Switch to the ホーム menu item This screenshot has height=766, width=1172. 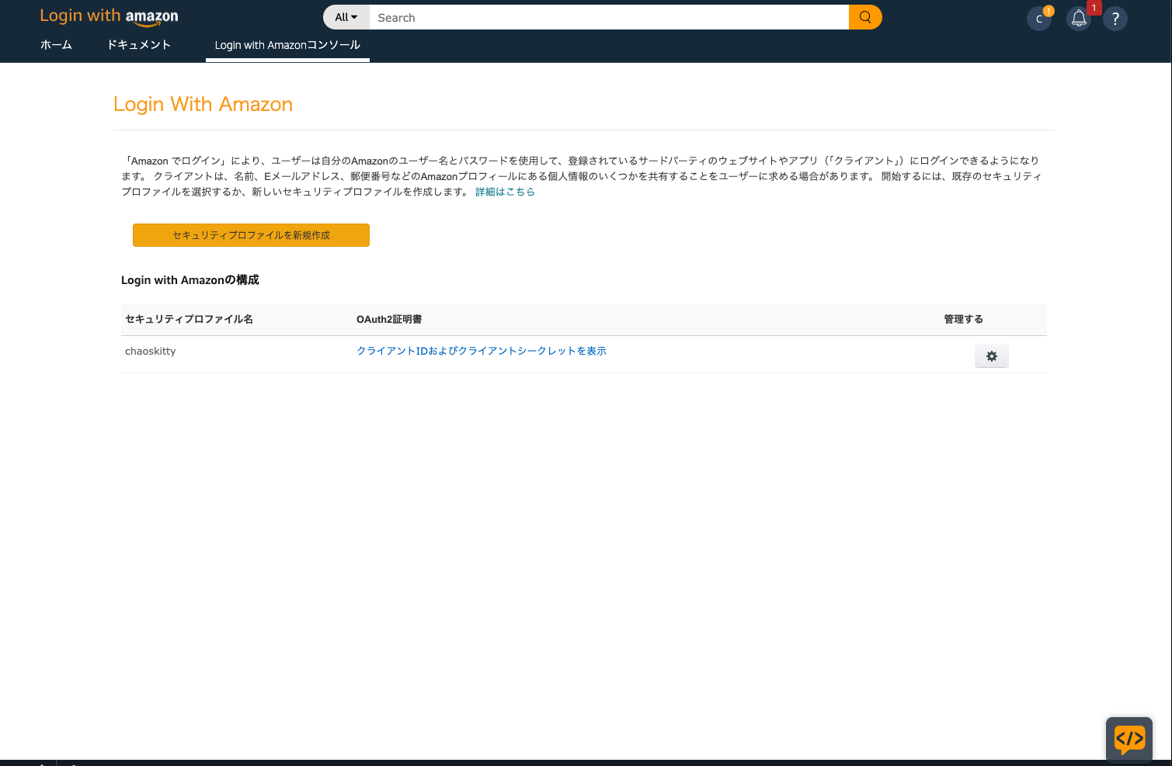tap(56, 45)
